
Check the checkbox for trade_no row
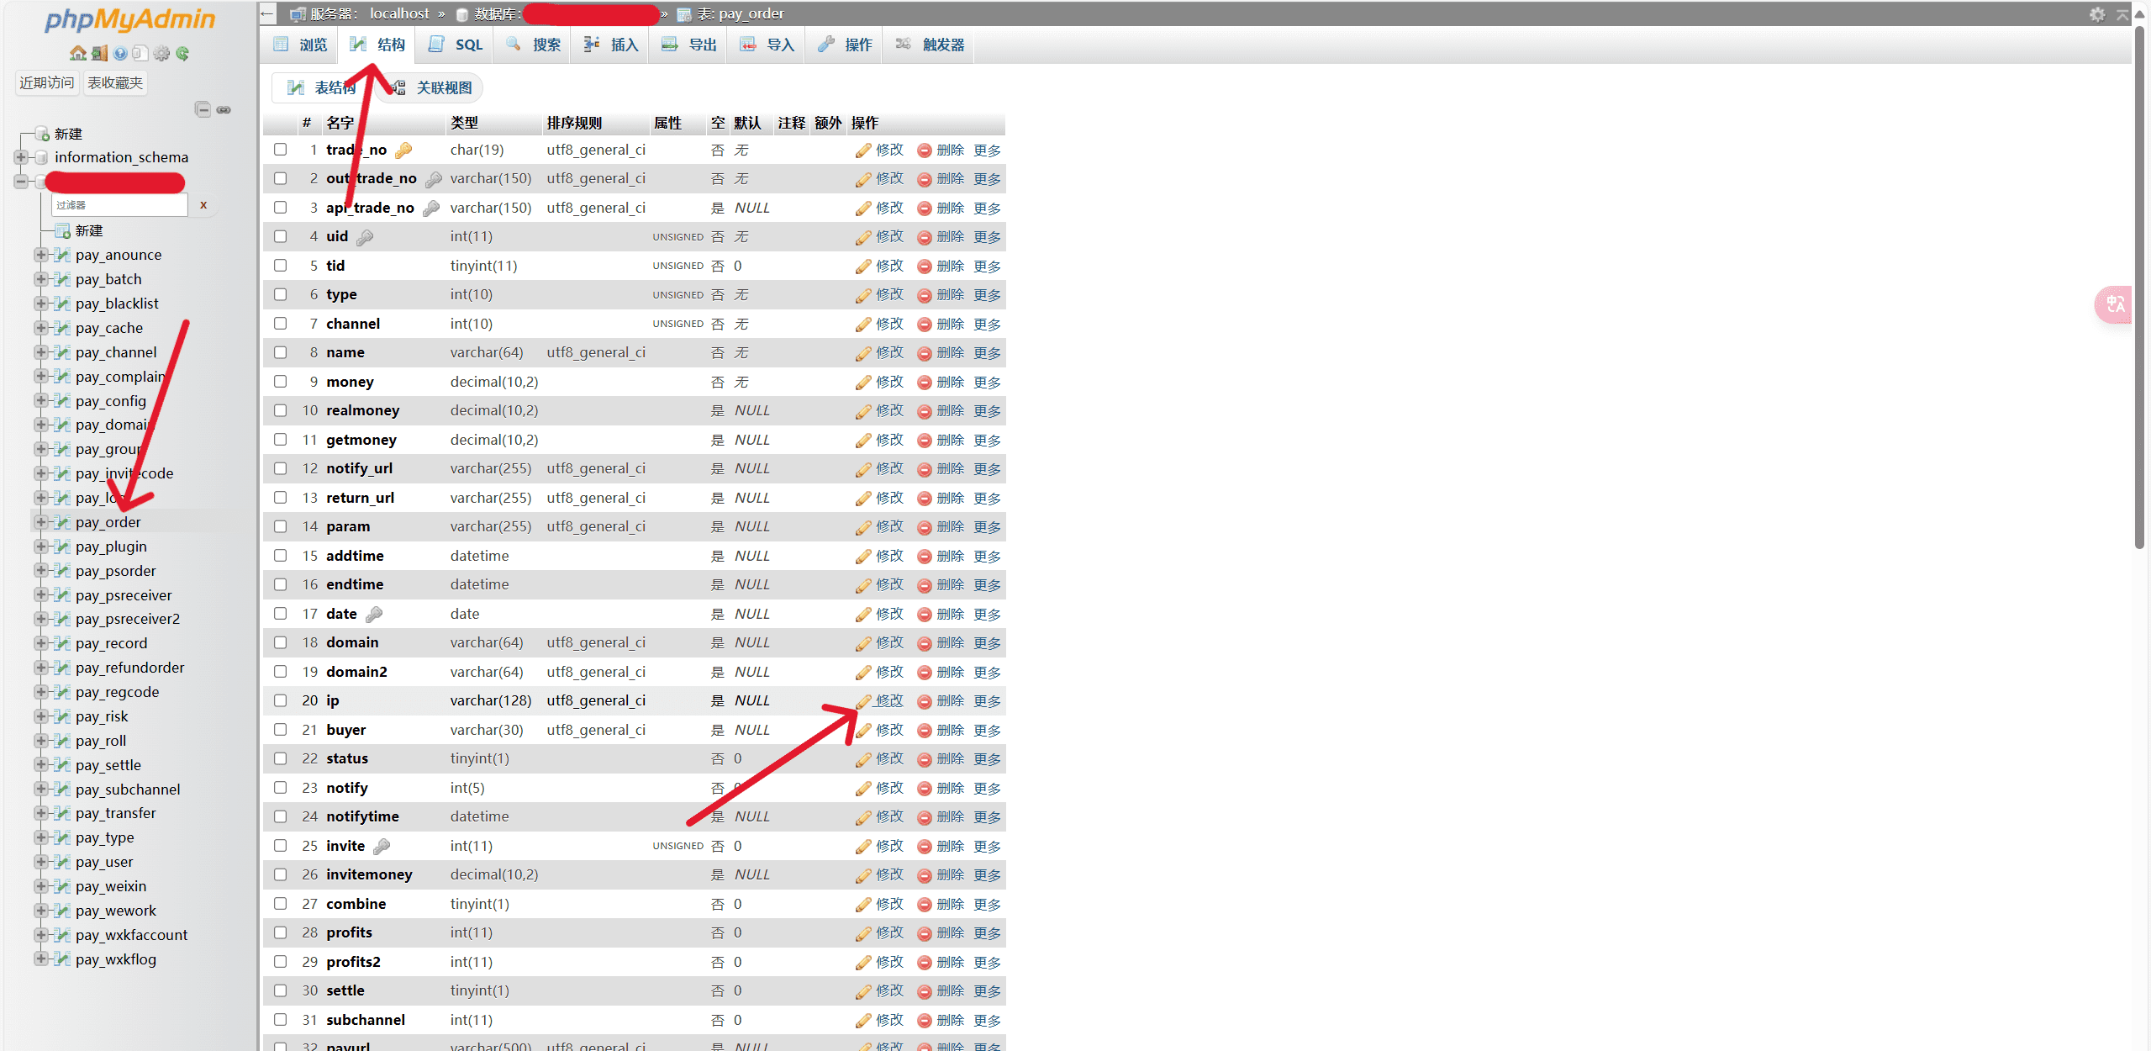(x=281, y=150)
